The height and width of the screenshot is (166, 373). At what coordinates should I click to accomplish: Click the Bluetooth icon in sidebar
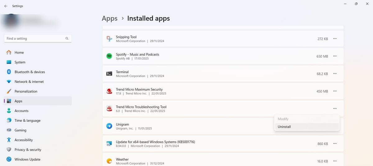pos(9,72)
